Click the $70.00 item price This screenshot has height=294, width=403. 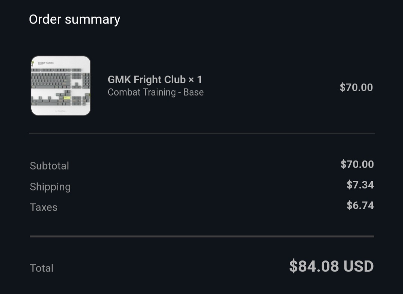[356, 87]
